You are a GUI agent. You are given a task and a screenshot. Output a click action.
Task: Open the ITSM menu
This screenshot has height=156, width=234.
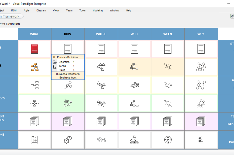(14, 10)
